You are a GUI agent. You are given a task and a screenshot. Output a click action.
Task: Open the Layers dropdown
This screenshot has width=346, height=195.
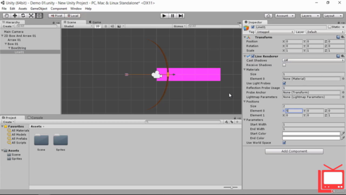[x=310, y=16]
